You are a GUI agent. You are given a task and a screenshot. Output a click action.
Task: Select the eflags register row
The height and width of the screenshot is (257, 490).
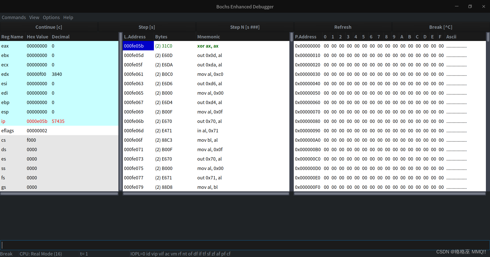[59, 131]
